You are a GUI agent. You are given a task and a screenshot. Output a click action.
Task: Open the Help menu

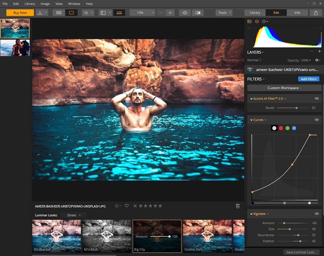[89, 4]
